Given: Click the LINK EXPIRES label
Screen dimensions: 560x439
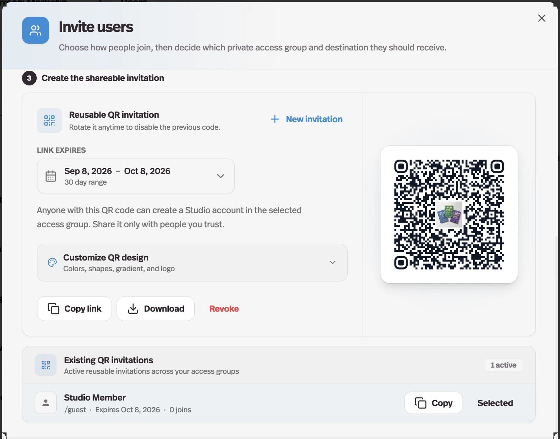Looking at the screenshot, I should click(61, 150).
